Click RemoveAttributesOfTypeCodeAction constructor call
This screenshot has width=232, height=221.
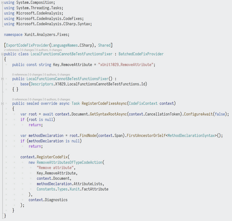(69, 163)
